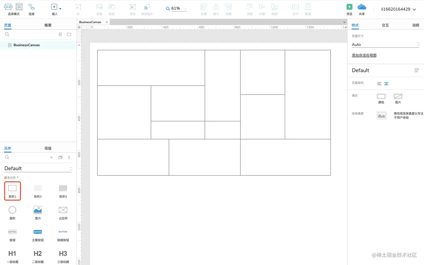The width and height of the screenshot is (424, 265).
Task: Click the plus add library icon
Action: pos(51,157)
